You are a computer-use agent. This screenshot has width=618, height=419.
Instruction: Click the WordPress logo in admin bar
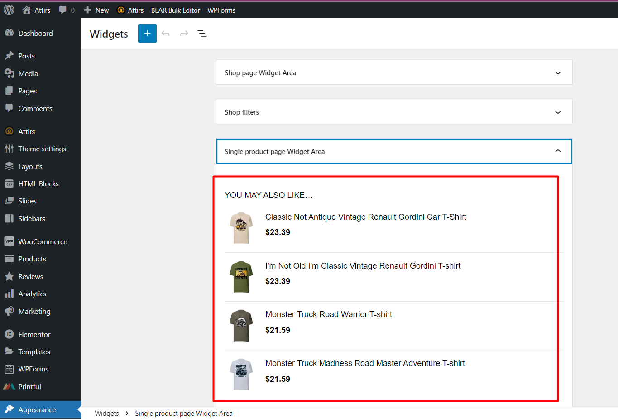point(9,10)
